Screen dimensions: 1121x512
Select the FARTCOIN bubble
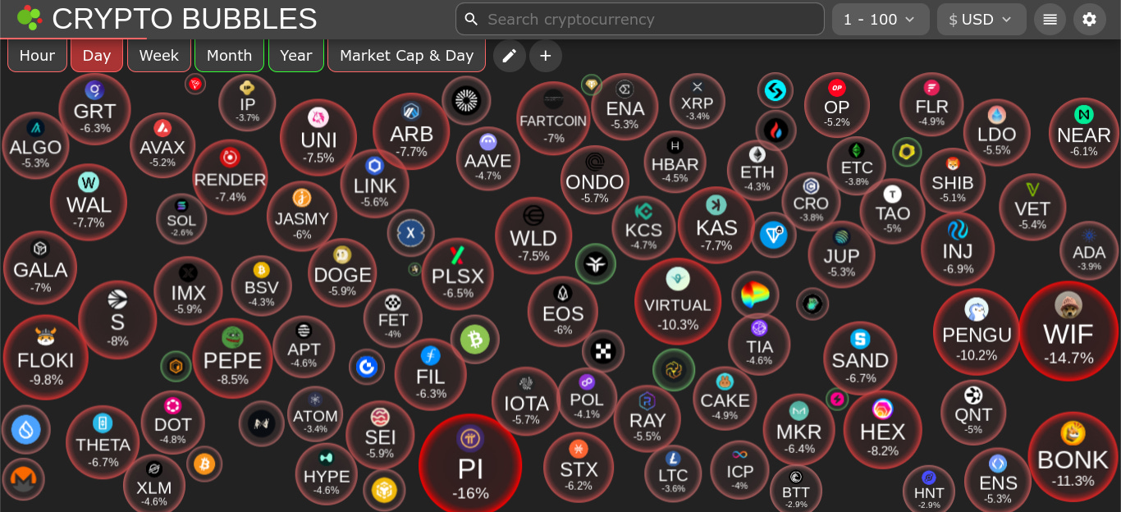click(x=553, y=118)
